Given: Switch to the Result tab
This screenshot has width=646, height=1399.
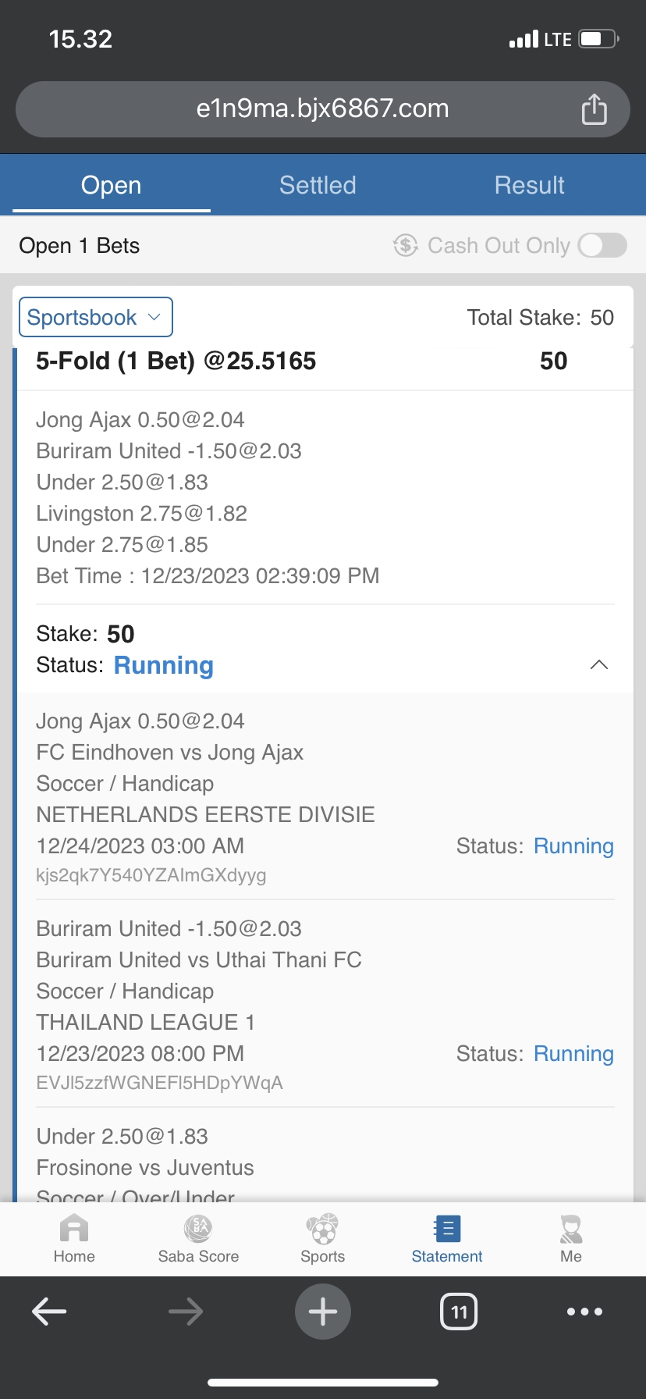Looking at the screenshot, I should (x=529, y=185).
